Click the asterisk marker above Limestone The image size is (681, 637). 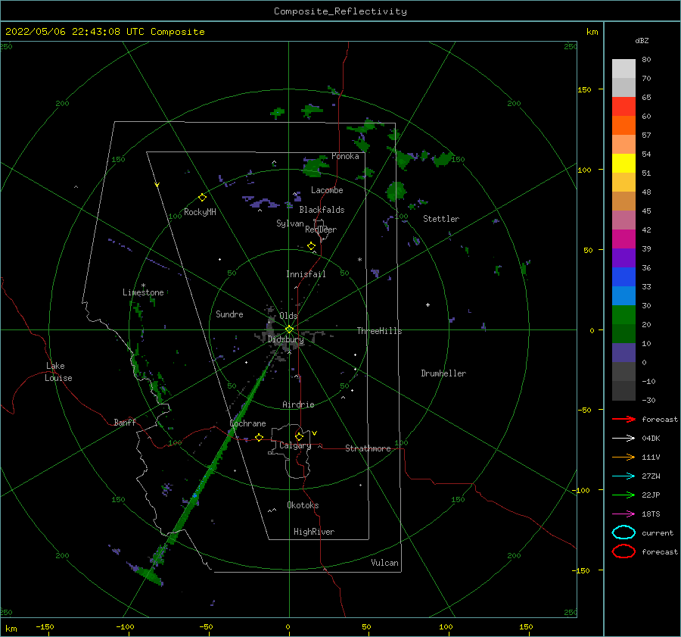[143, 286]
